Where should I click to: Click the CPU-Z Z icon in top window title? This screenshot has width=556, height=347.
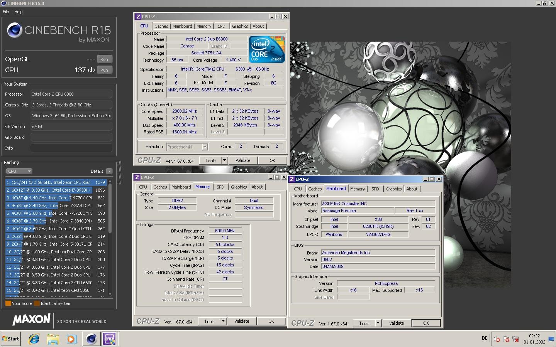138,17
